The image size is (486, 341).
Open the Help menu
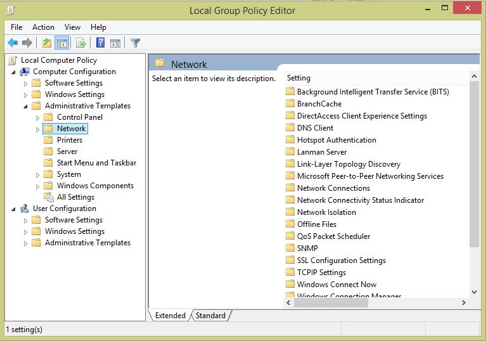point(98,27)
